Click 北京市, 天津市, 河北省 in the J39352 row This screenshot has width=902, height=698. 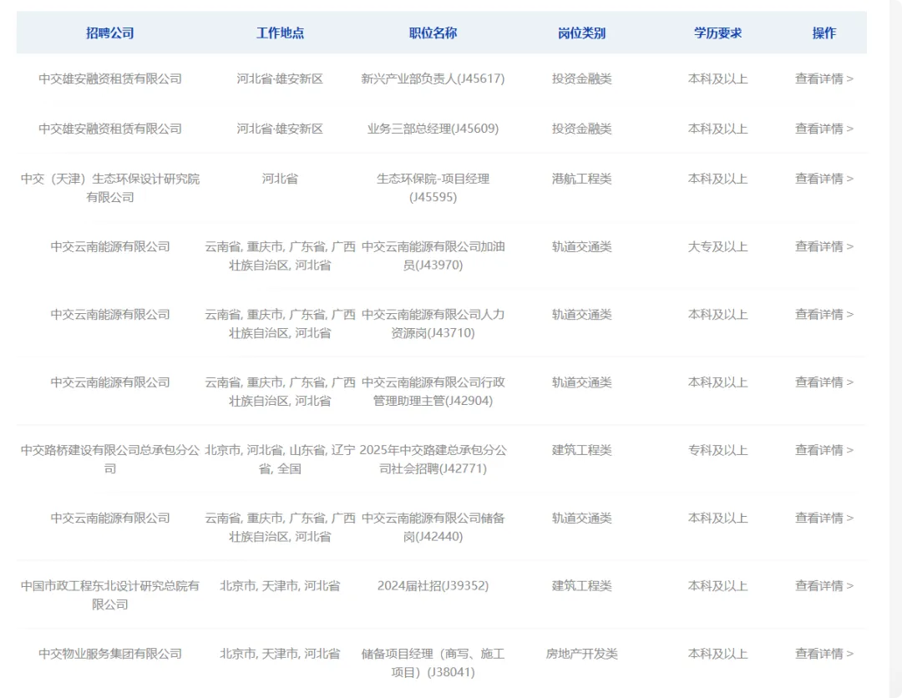[280, 586]
